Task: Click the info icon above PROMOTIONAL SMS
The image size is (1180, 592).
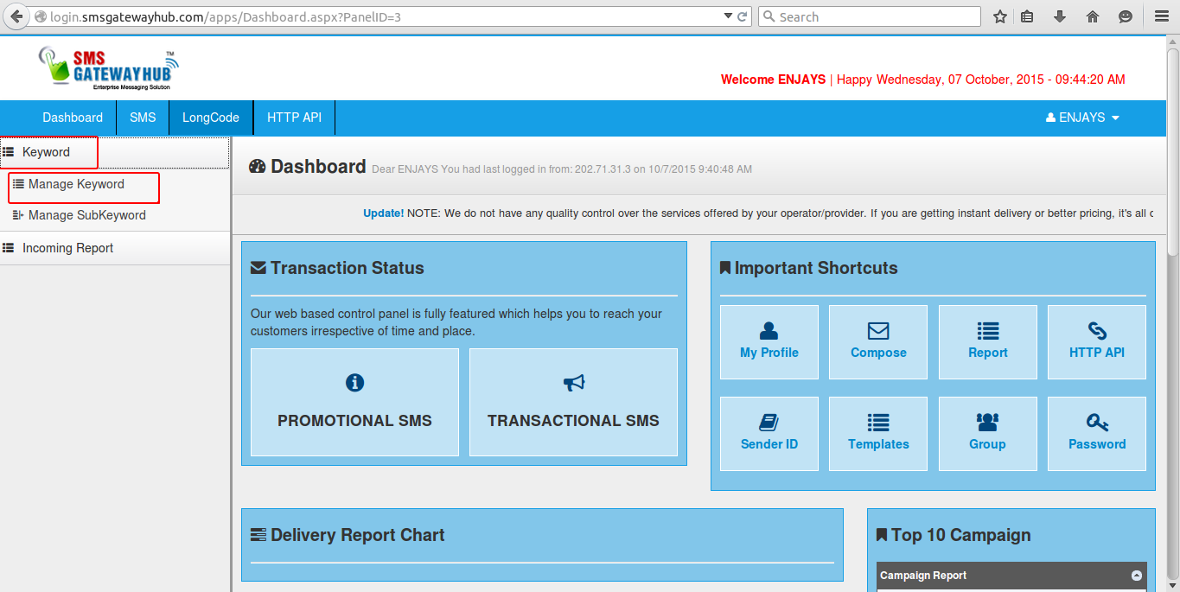Action: coord(354,383)
